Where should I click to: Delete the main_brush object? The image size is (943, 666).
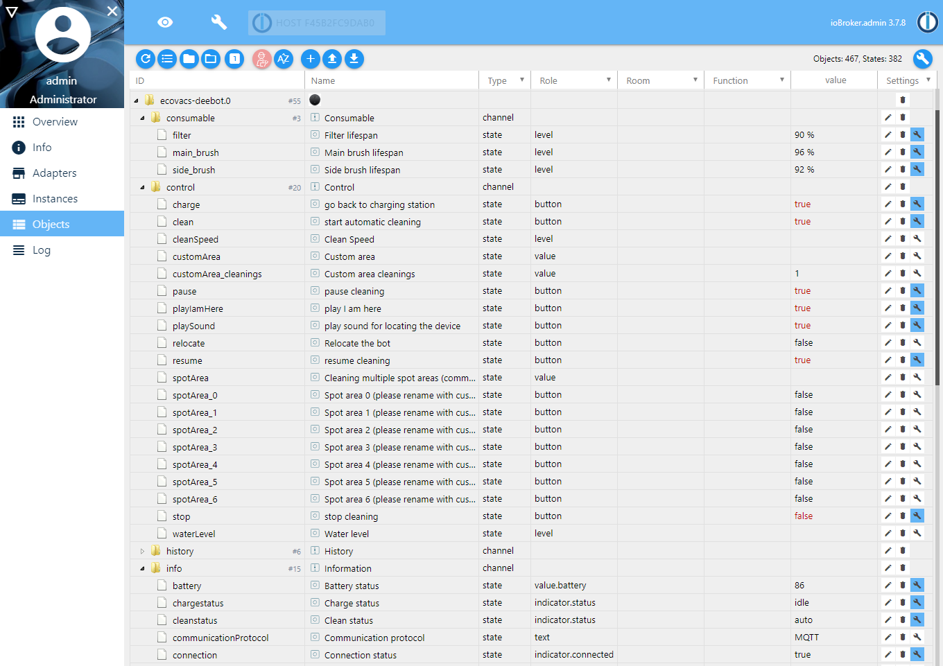pyautogui.click(x=903, y=152)
